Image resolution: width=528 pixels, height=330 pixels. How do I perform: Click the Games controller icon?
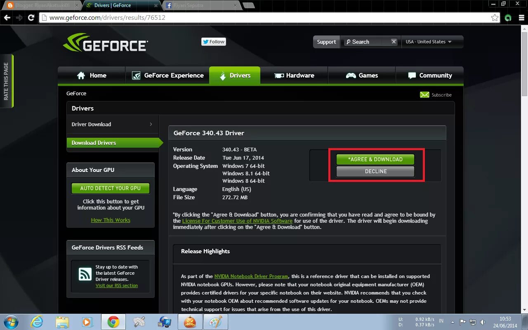click(351, 75)
